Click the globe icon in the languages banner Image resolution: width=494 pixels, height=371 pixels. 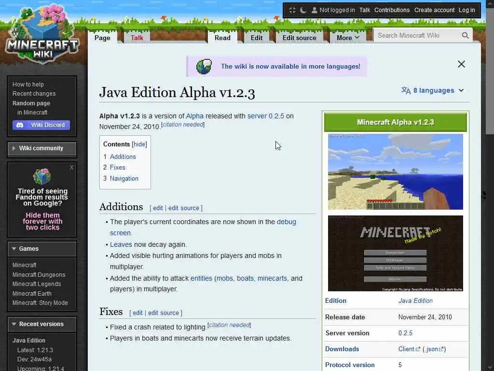[x=204, y=66]
